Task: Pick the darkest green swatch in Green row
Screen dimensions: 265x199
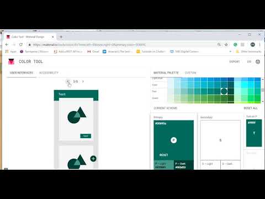Action: click(x=231, y=98)
